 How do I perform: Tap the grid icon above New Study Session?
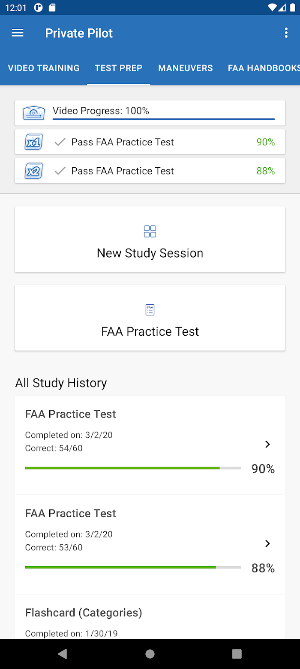(150, 231)
